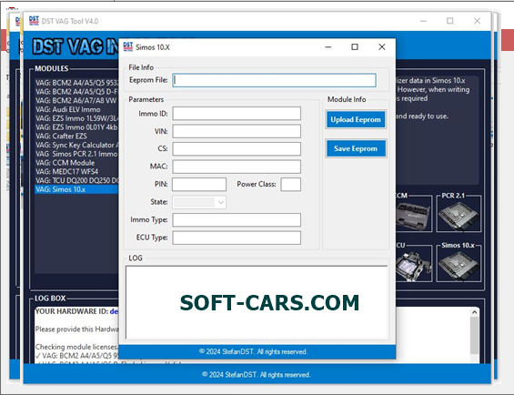Viewport: 514px width, 395px height.
Task: Select VAG: BCM2 A6/A7/A8 VW module
Action: click(76, 100)
